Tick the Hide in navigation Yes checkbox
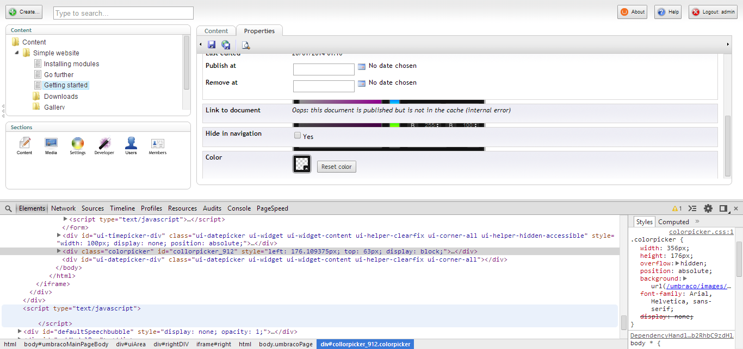 pyautogui.click(x=298, y=136)
